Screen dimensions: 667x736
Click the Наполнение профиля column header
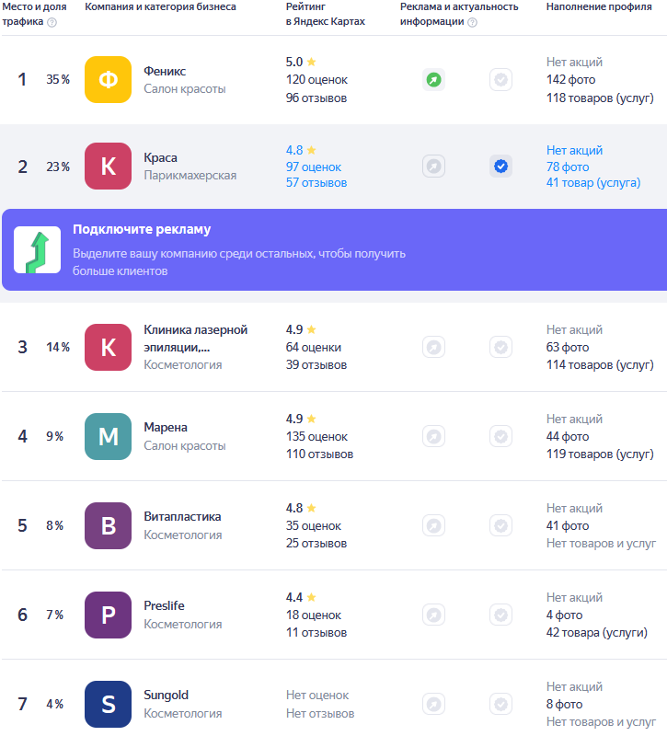click(x=599, y=7)
